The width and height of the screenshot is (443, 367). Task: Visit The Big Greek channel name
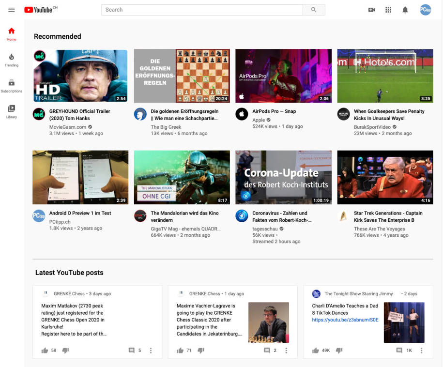166,127
